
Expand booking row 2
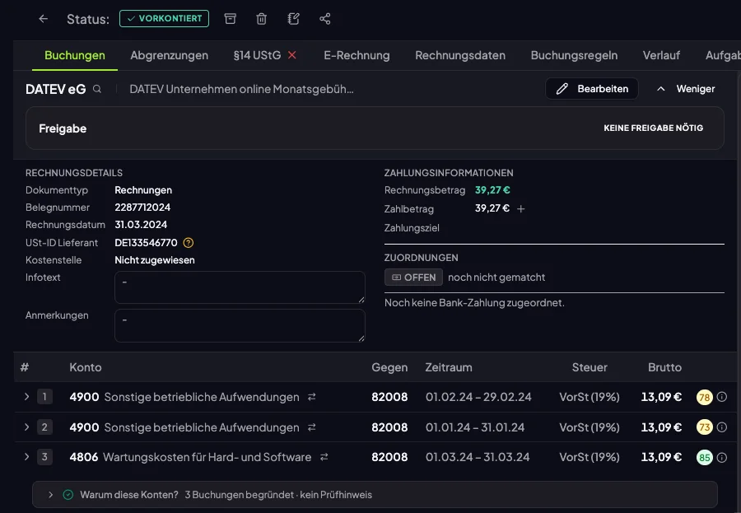click(26, 427)
